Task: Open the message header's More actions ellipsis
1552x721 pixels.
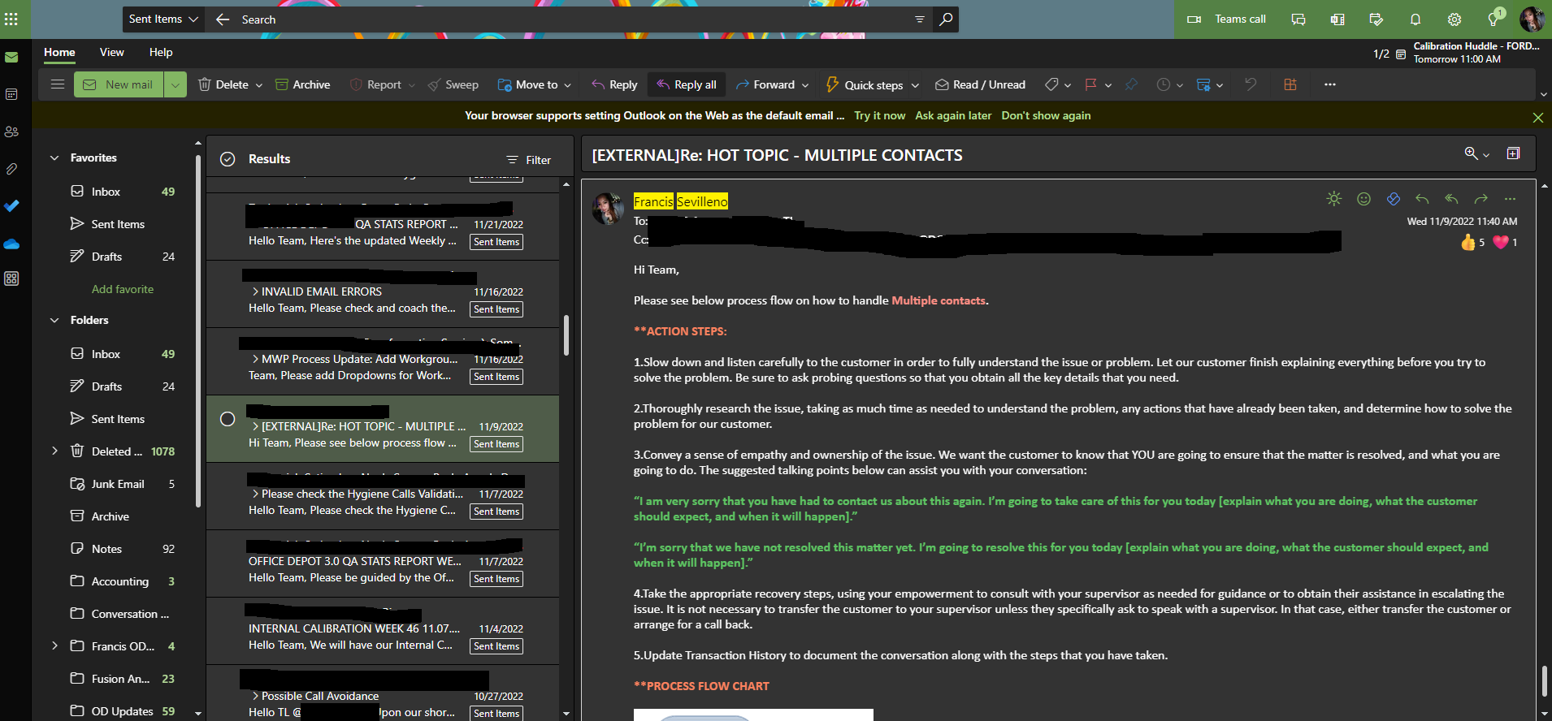Action: (x=1510, y=199)
